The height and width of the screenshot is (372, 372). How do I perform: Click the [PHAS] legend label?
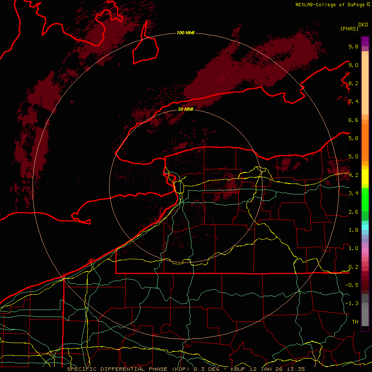[x=349, y=29]
